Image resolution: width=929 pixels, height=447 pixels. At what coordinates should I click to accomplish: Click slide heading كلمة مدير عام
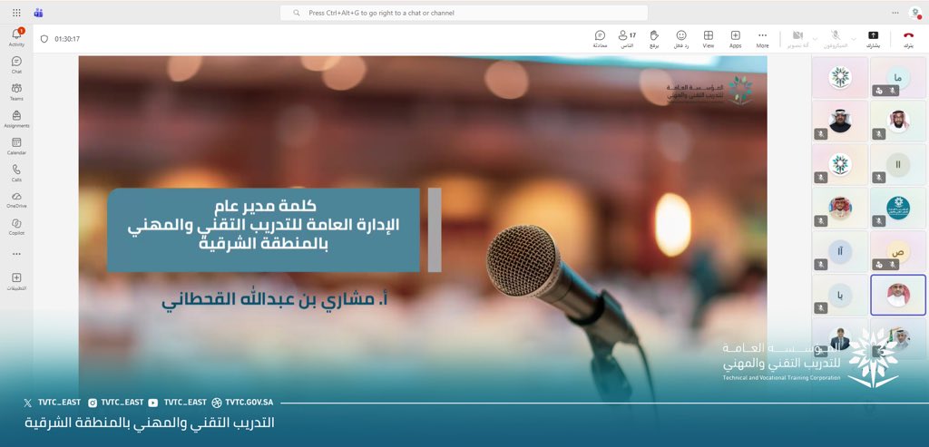click(264, 206)
